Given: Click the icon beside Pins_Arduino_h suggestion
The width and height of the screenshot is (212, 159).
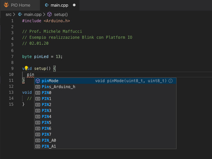Looking at the screenshot, I should pos(38,87).
